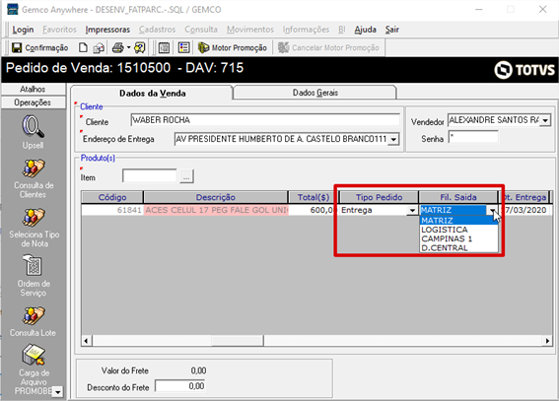Click the Total($) column header
The image size is (559, 401).
point(313,197)
